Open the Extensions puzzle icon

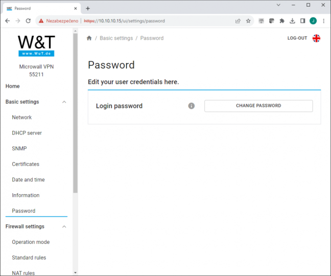click(282, 20)
